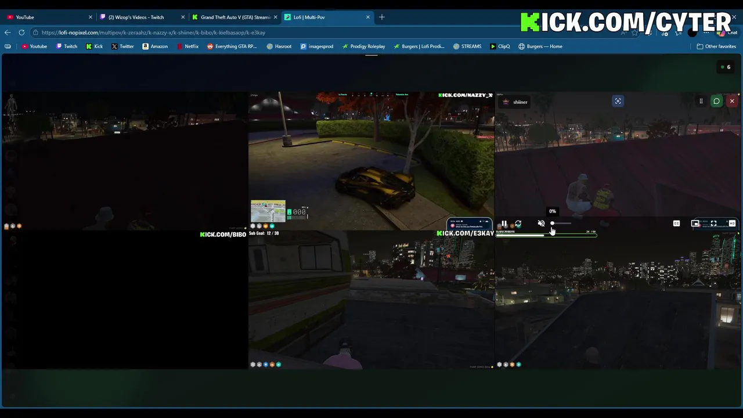
Task: Open Burgers | Lofi Prodi... bookmark
Action: pyautogui.click(x=419, y=46)
